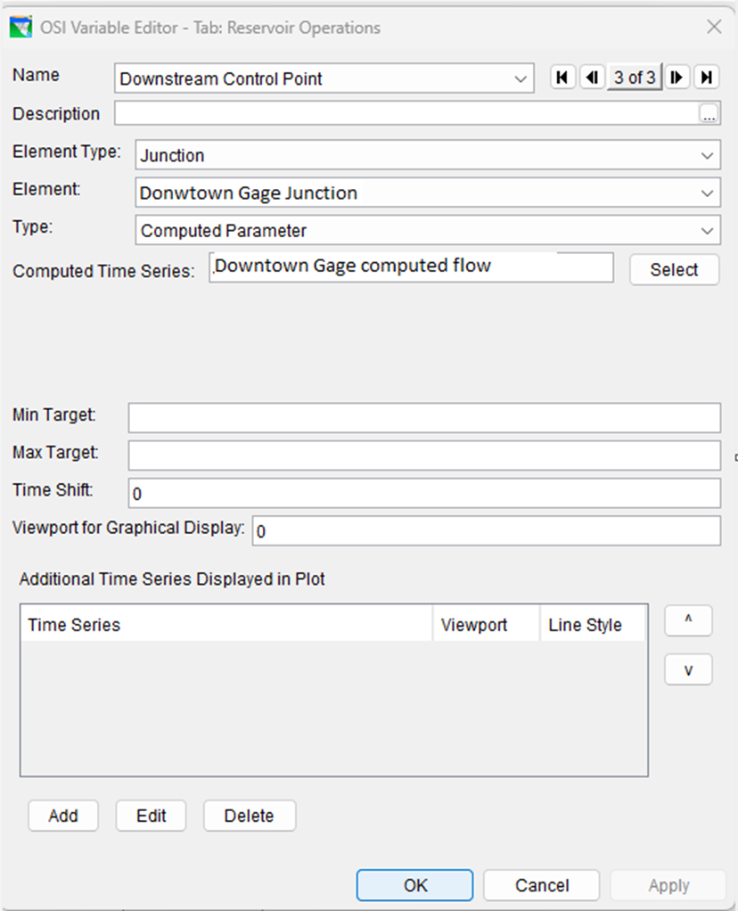Open the Element Type dropdown
Viewport: 738px width, 911px height.
[x=708, y=155]
